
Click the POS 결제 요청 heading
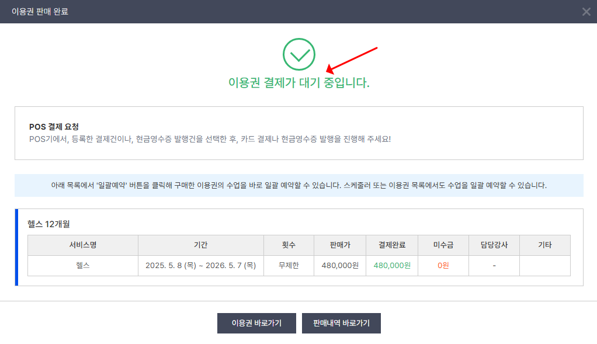point(54,127)
